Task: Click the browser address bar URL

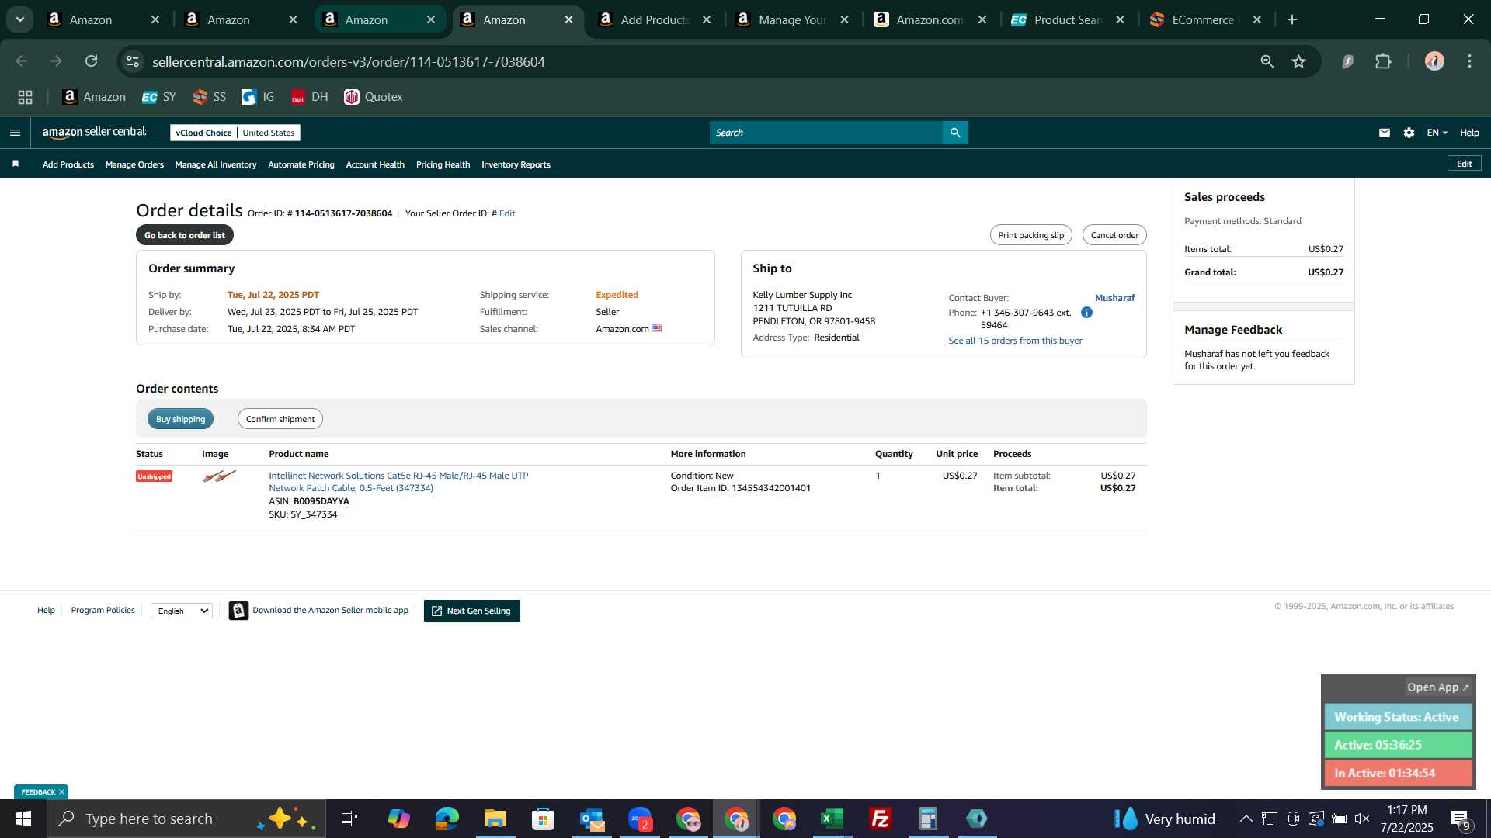Action: [x=349, y=61]
